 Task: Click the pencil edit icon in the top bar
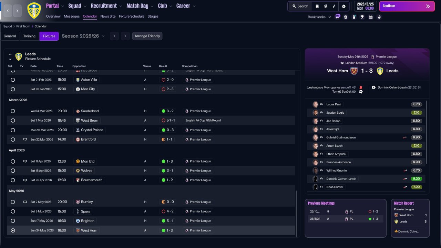point(334,6)
